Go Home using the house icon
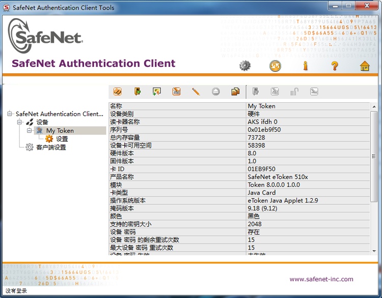The height and width of the screenshot is (298, 382). tap(365, 66)
